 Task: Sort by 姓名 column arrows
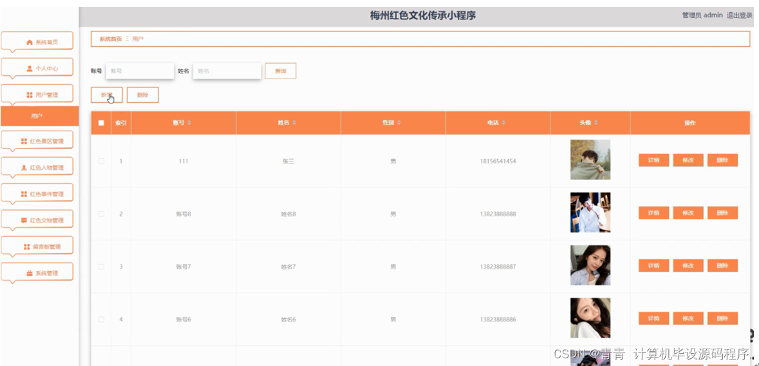click(x=294, y=123)
